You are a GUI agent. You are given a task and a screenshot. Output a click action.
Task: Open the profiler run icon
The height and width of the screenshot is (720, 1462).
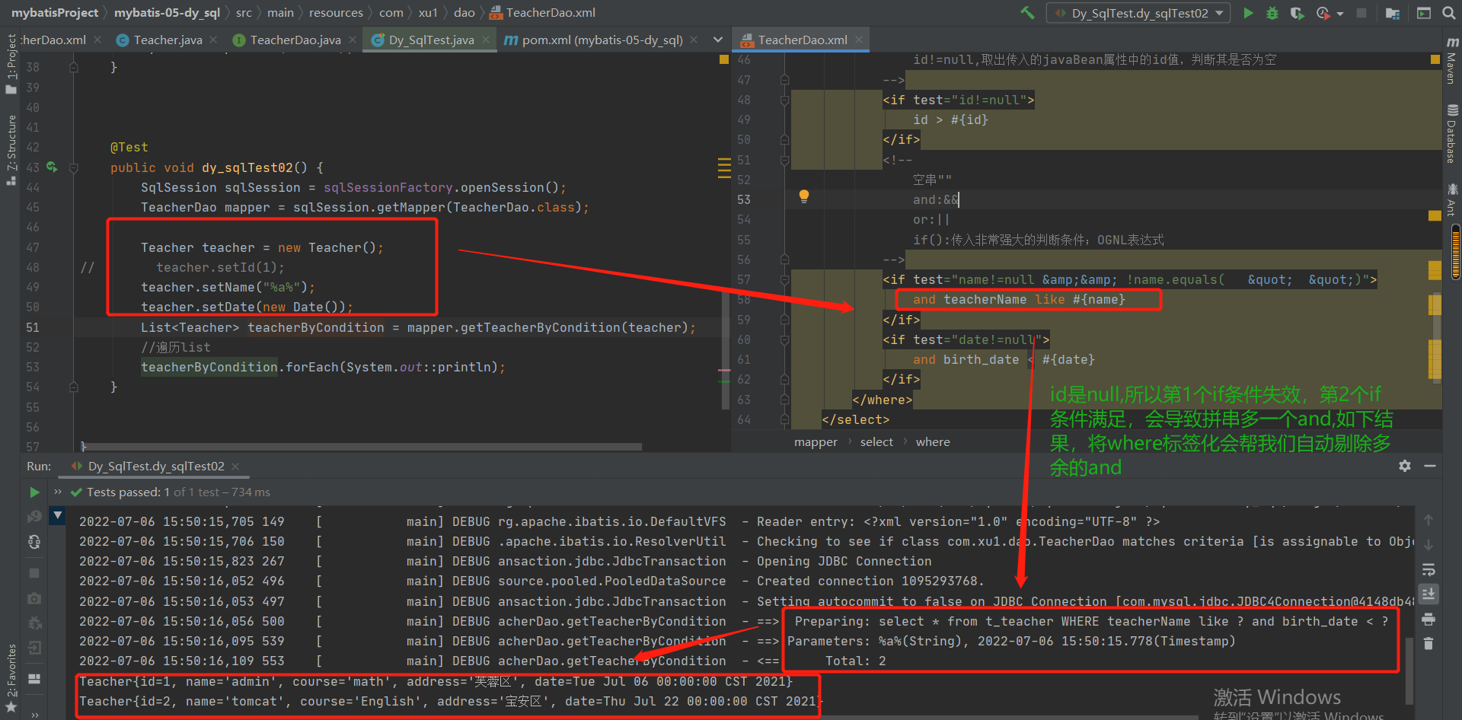point(1323,13)
